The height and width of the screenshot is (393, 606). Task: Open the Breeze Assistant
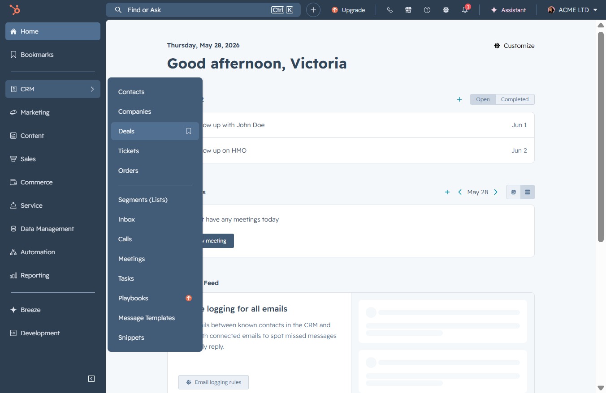coord(508,10)
